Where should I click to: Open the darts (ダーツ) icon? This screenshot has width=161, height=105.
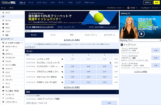pos(3,83)
